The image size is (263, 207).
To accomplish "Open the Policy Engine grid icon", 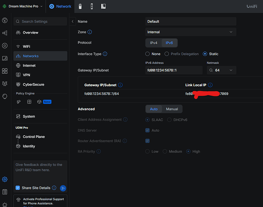I will tap(29, 101).
